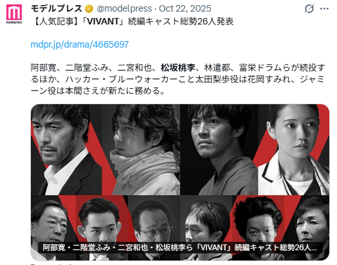The width and height of the screenshot is (337, 265).
Task: Open the @modelpress handle
Action: [124, 9]
